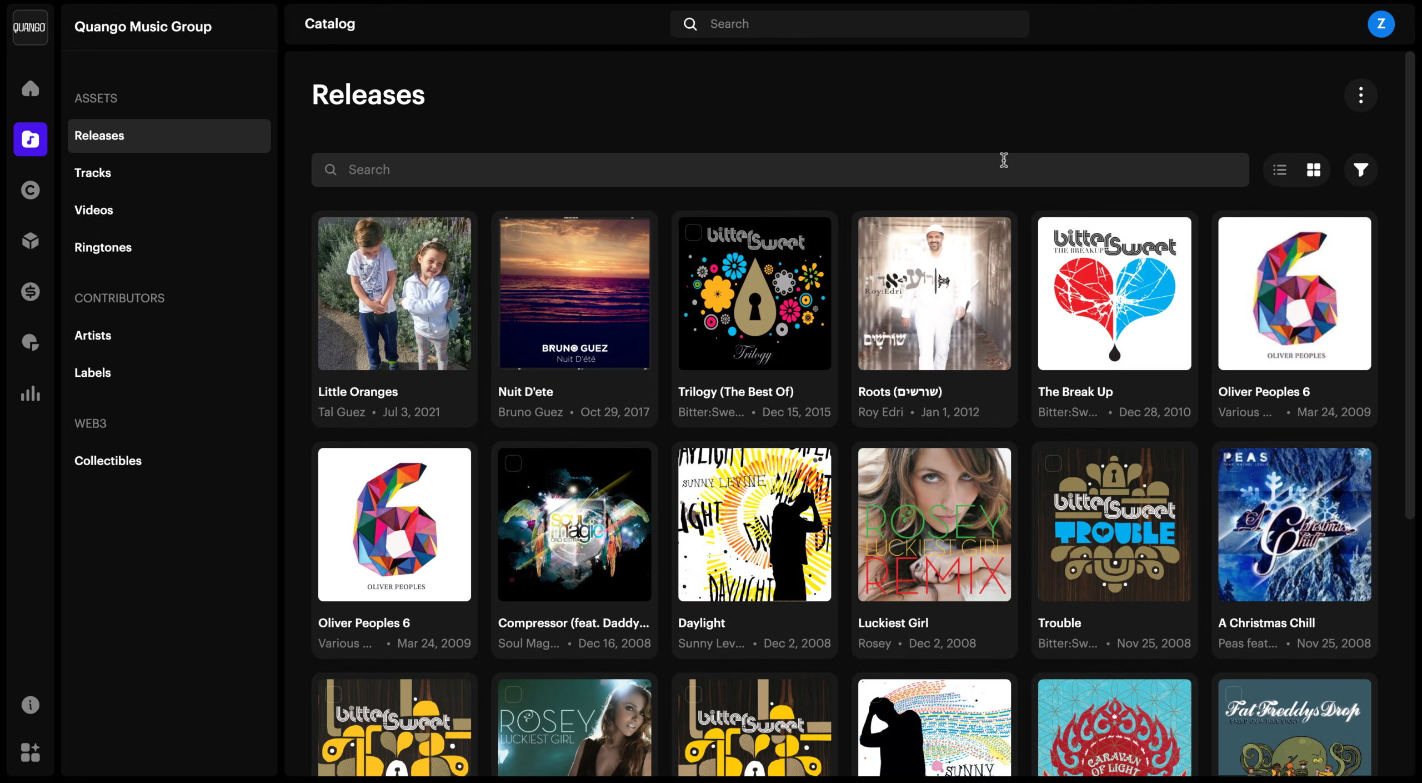Open the three-dot Releases options menu
The width and height of the screenshot is (1422, 783).
pyautogui.click(x=1360, y=95)
